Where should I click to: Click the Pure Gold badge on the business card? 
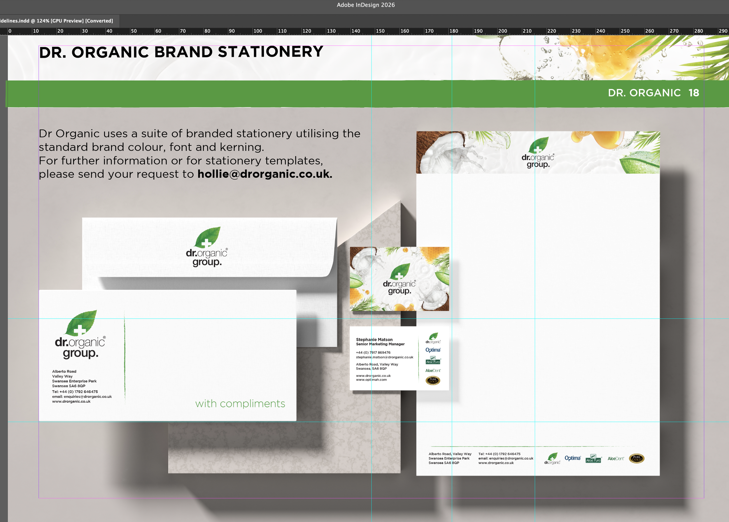coord(433,380)
